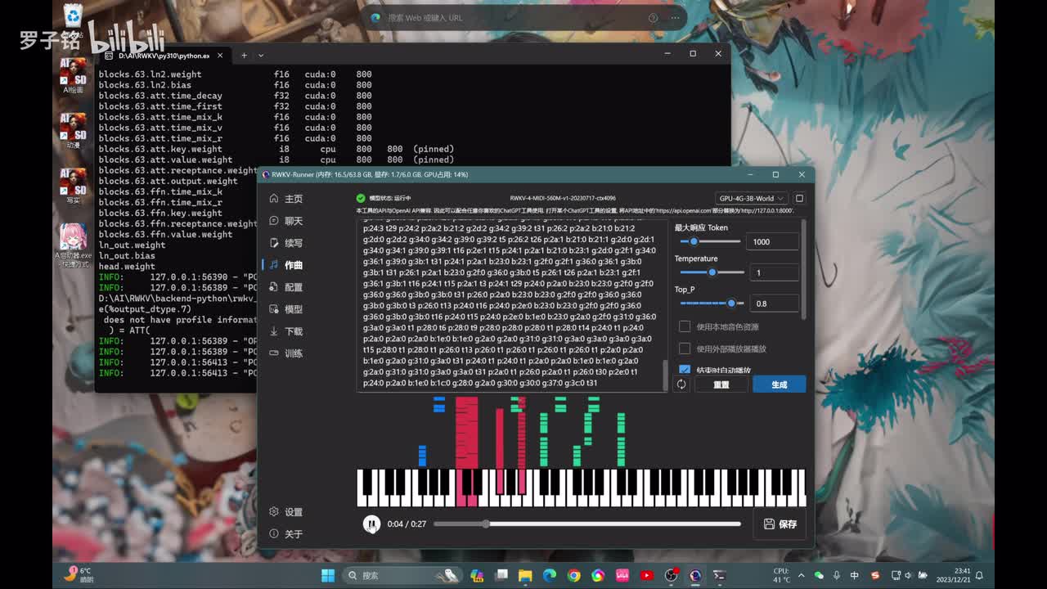Adjust the Temperature slider
The width and height of the screenshot is (1047, 589).
coord(712,272)
